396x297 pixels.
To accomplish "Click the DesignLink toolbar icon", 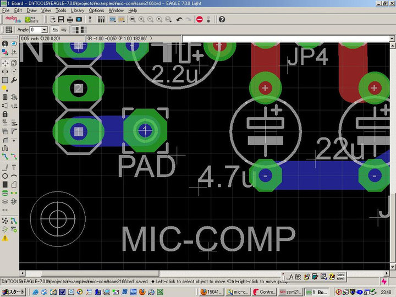I will (x=13, y=19).
